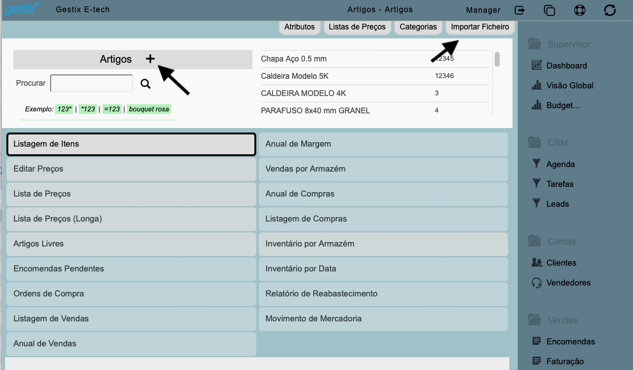This screenshot has height=370, width=633.
Task: Collapse the Vendas folder section
Action: click(x=553, y=320)
